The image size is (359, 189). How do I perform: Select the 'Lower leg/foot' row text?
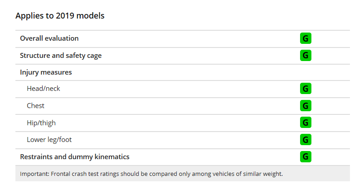(49, 140)
